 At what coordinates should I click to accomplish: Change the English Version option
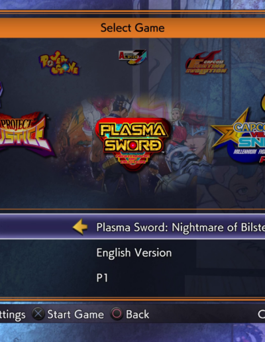point(134,253)
